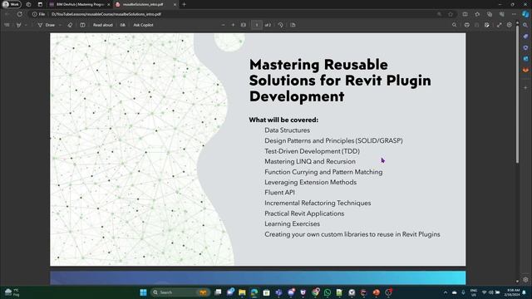Open the clock and date panel
The image size is (532, 299).
pyautogui.click(x=512, y=292)
